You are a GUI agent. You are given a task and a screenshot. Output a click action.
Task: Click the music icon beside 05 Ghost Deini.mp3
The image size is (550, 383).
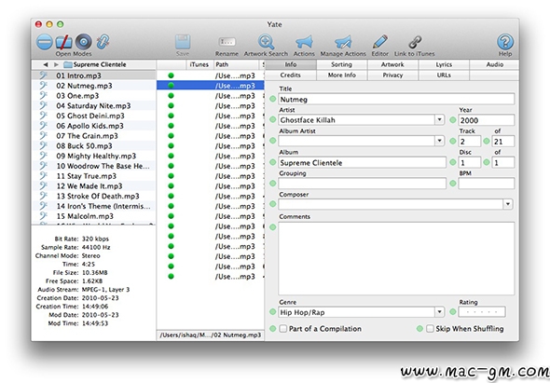click(43, 116)
